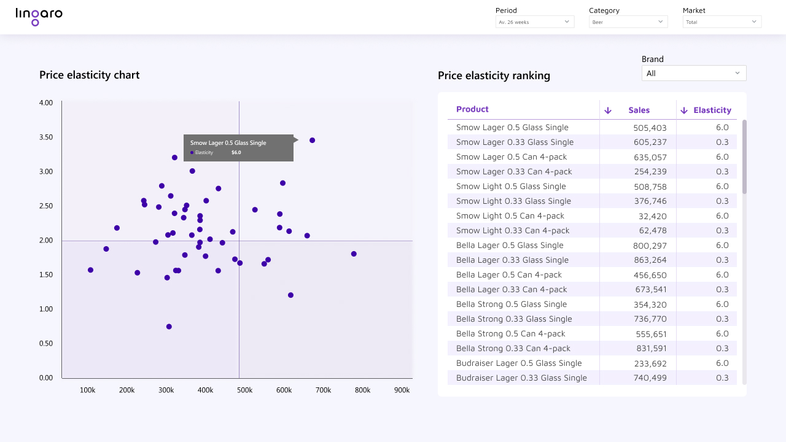The image size is (786, 442).
Task: Open the Period dropdown showing Av. 26 weeks
Action: tap(534, 21)
